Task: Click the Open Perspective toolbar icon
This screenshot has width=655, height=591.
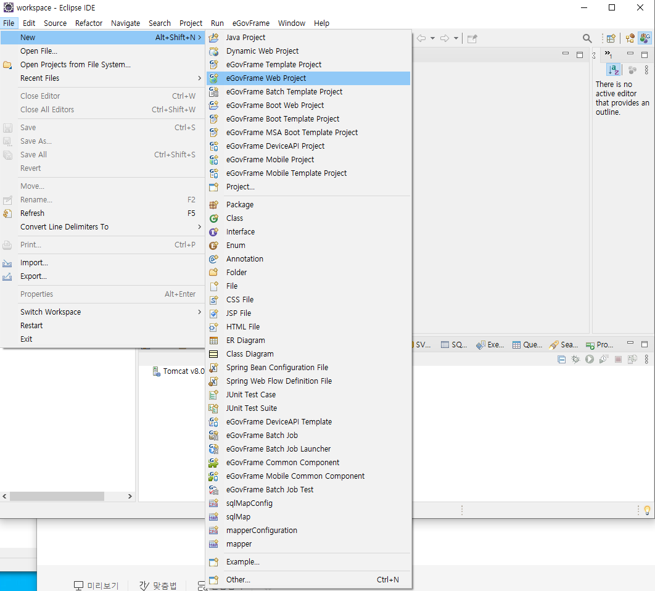Action: (611, 38)
